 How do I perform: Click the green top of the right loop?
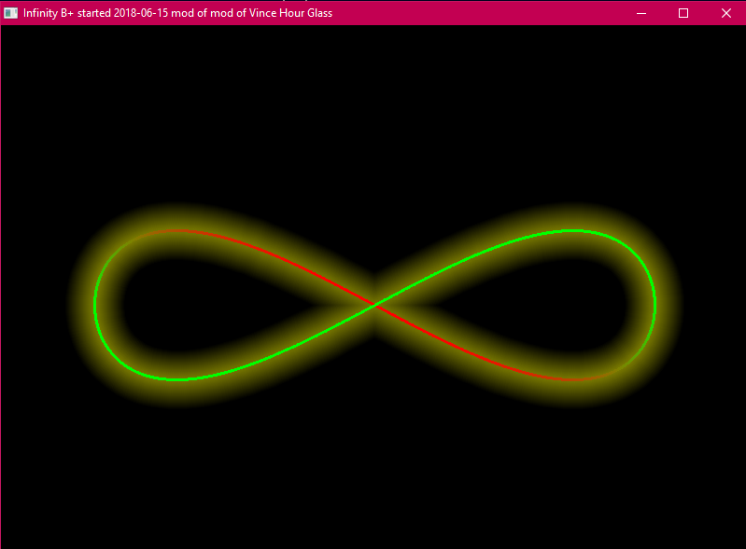(x=571, y=230)
